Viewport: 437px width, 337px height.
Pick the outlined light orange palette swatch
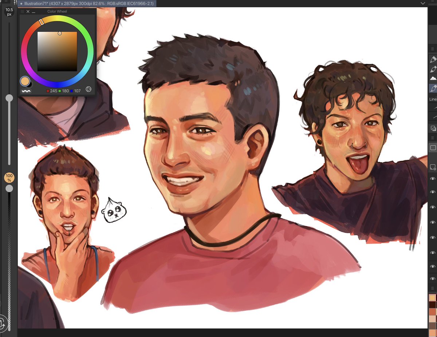click(432, 298)
